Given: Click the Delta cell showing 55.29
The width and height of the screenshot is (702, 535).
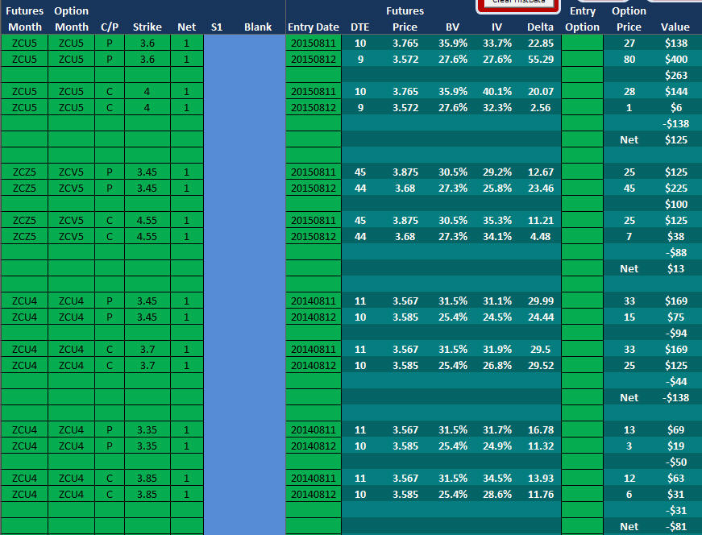Looking at the screenshot, I should (x=540, y=59).
